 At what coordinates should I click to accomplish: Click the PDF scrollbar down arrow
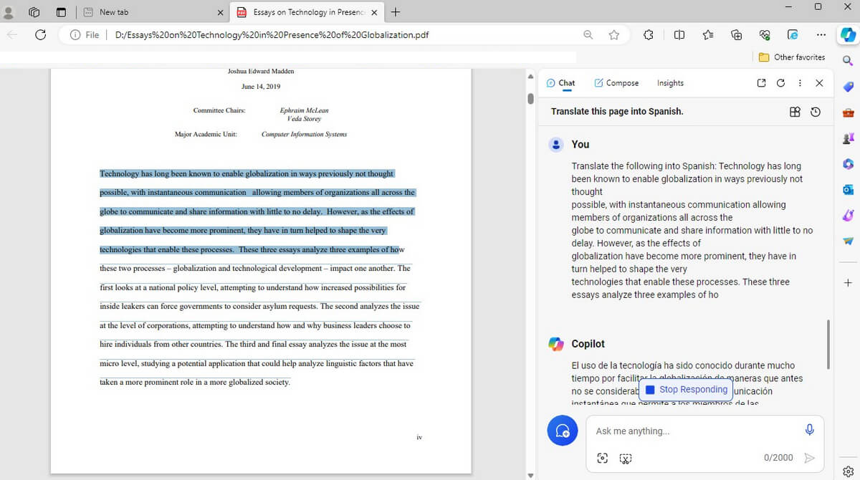[530, 474]
